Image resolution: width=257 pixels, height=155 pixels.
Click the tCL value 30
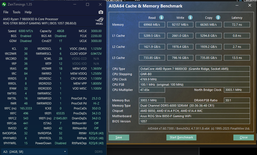click(26, 49)
